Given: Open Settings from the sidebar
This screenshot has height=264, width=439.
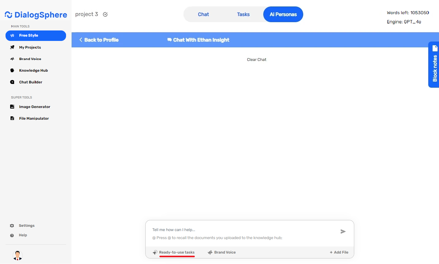Looking at the screenshot, I should click(26, 226).
